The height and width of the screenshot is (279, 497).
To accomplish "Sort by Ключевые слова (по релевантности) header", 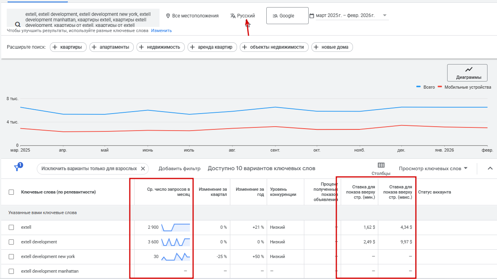I will pyautogui.click(x=59, y=192).
